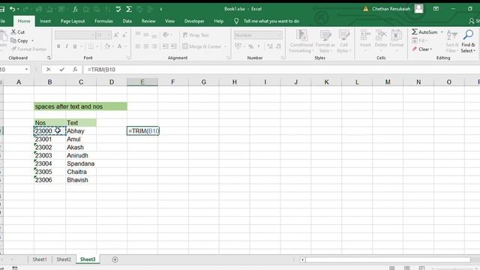Image resolution: width=480 pixels, height=270 pixels.
Task: Open the Data tab
Action: pos(127,21)
